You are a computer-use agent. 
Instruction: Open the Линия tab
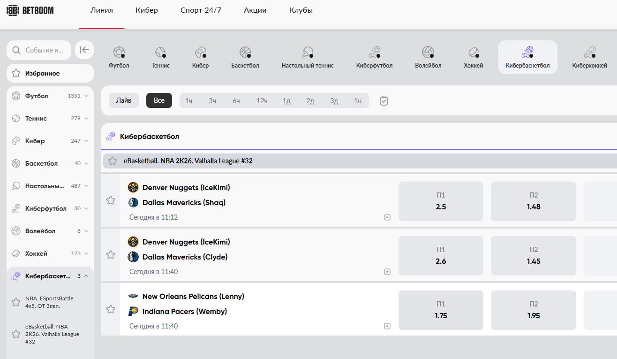click(102, 10)
